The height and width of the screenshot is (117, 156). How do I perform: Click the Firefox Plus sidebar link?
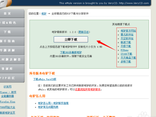pyautogui.click(x=8, y=102)
